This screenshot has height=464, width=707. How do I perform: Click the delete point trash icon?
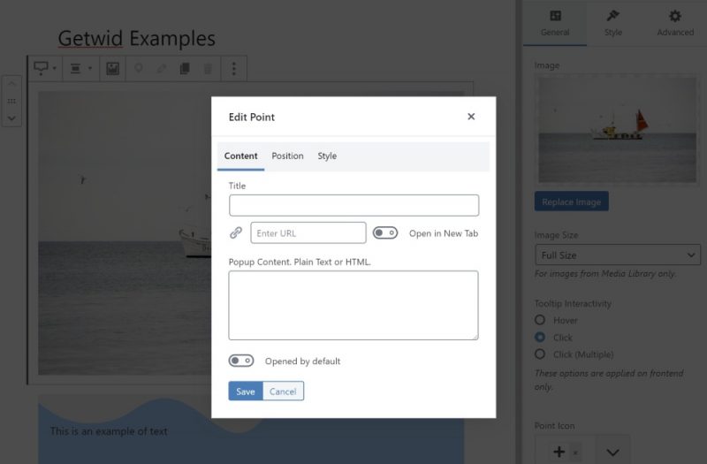pyautogui.click(x=208, y=69)
